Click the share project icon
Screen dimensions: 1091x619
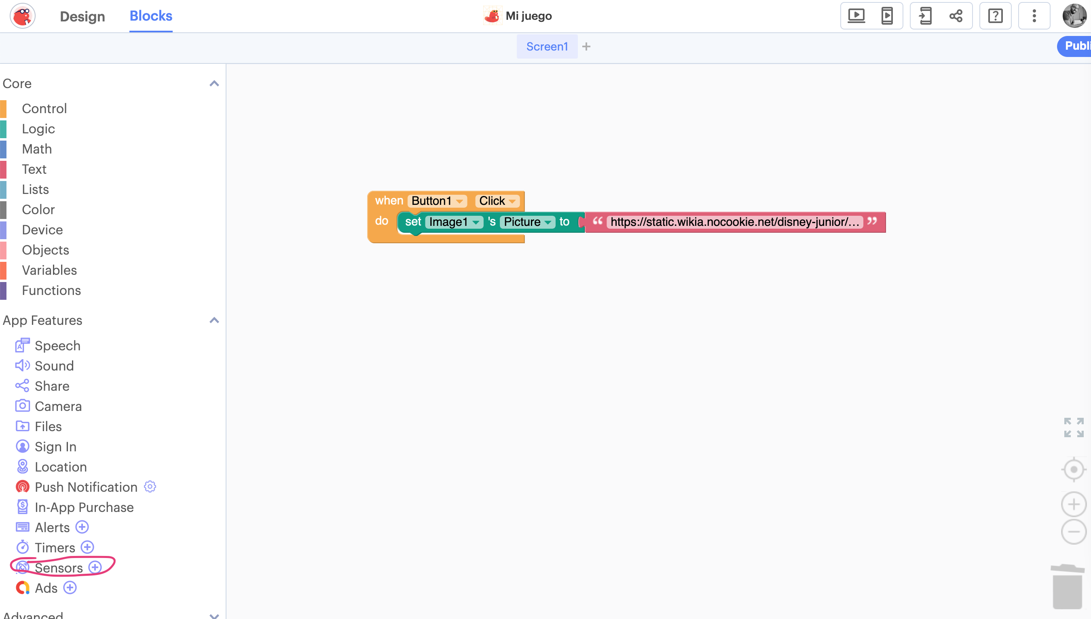tap(956, 16)
